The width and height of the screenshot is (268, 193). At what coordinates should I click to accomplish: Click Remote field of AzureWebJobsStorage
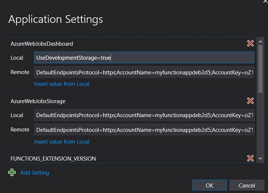pos(144,130)
